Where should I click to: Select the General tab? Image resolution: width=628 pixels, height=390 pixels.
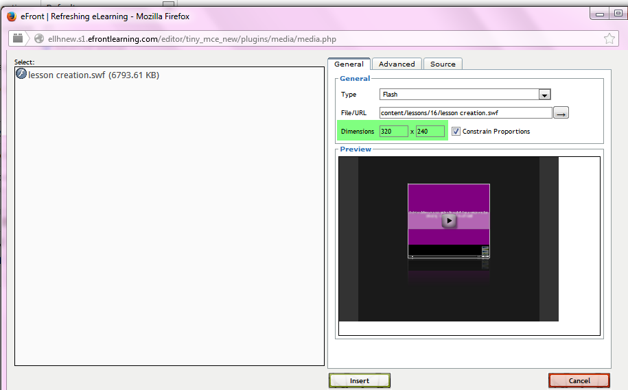[349, 64]
